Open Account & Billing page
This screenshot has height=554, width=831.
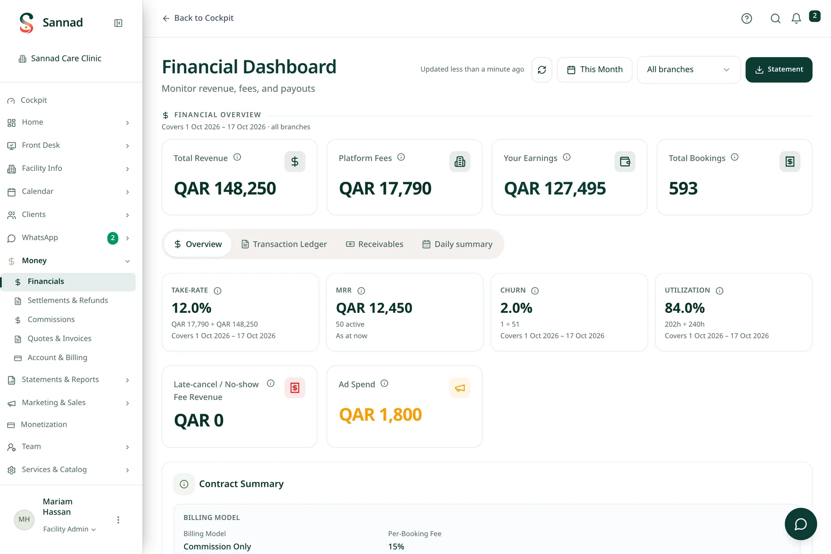(x=68, y=358)
